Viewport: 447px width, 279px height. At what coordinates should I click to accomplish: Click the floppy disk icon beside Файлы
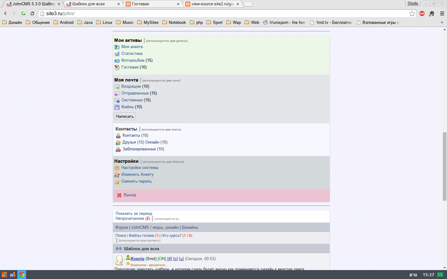point(117,107)
